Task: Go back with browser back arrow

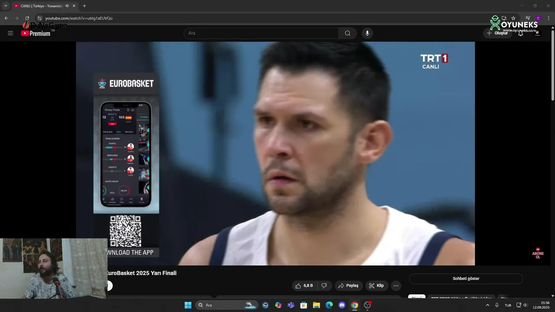Action: click(6, 18)
